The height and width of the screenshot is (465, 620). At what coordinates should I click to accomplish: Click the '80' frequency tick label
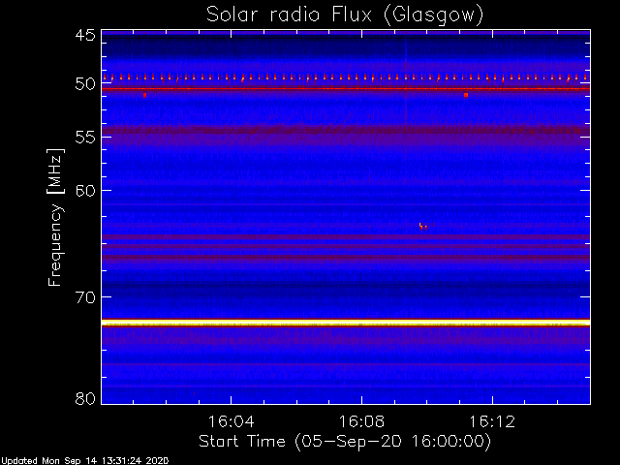(85, 398)
